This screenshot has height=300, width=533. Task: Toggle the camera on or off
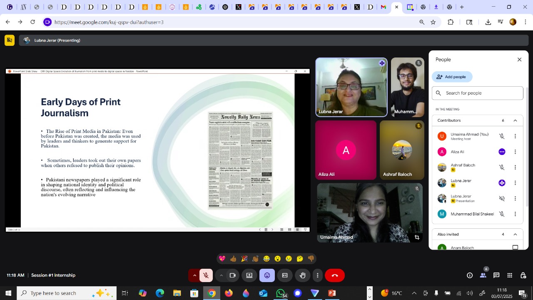tap(233, 275)
